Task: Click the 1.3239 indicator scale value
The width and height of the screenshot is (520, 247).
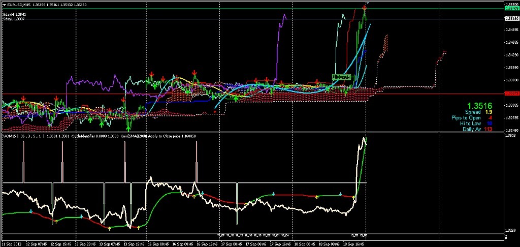Action: [509, 230]
